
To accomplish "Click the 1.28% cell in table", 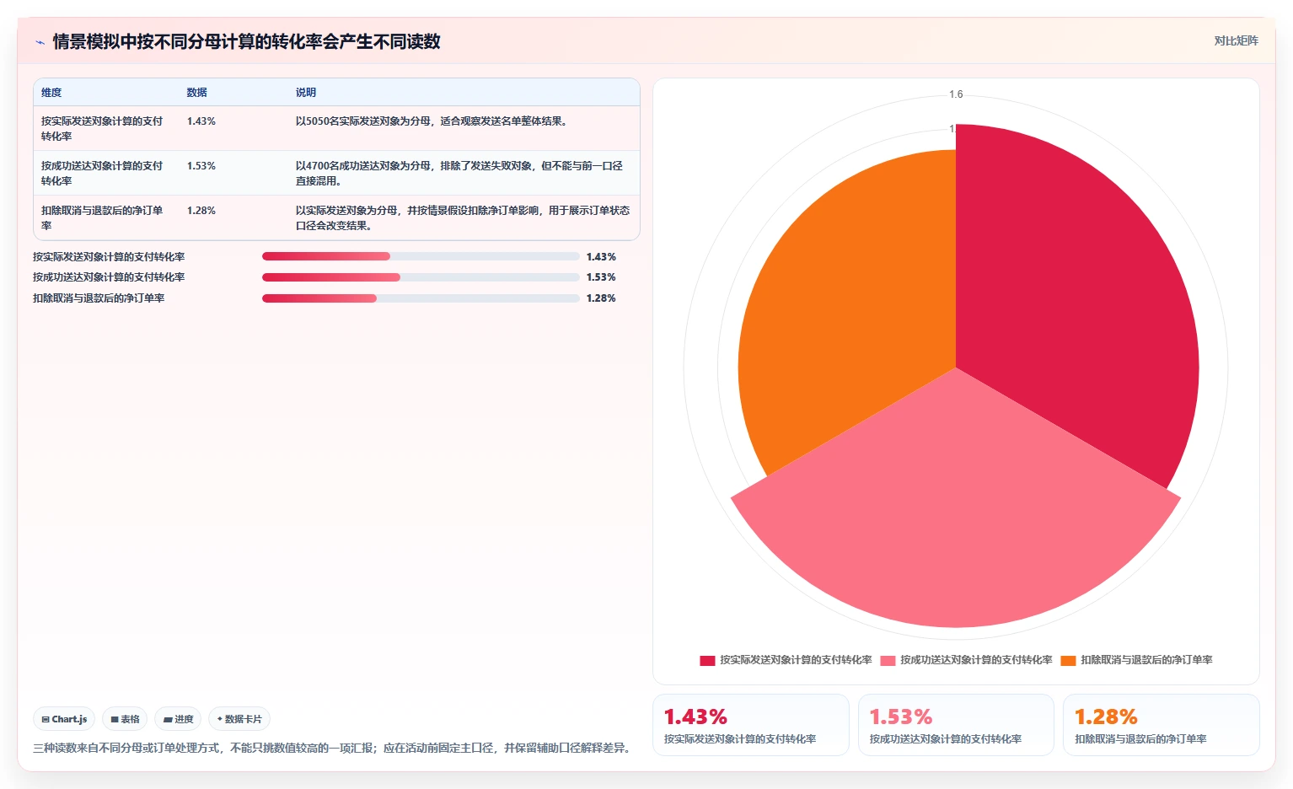I will pos(201,211).
